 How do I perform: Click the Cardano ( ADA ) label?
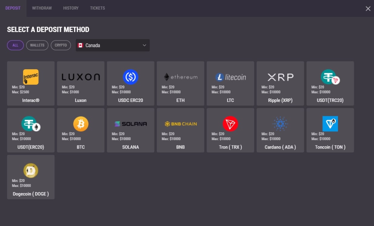[x=280, y=147]
